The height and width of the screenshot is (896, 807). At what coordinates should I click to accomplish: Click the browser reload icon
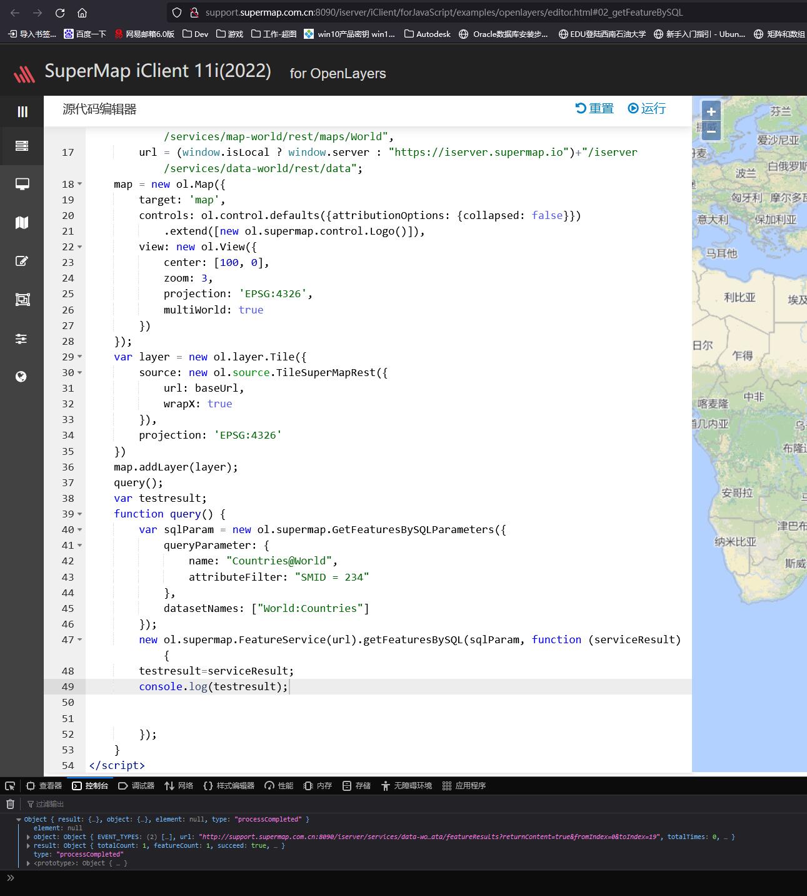[60, 13]
